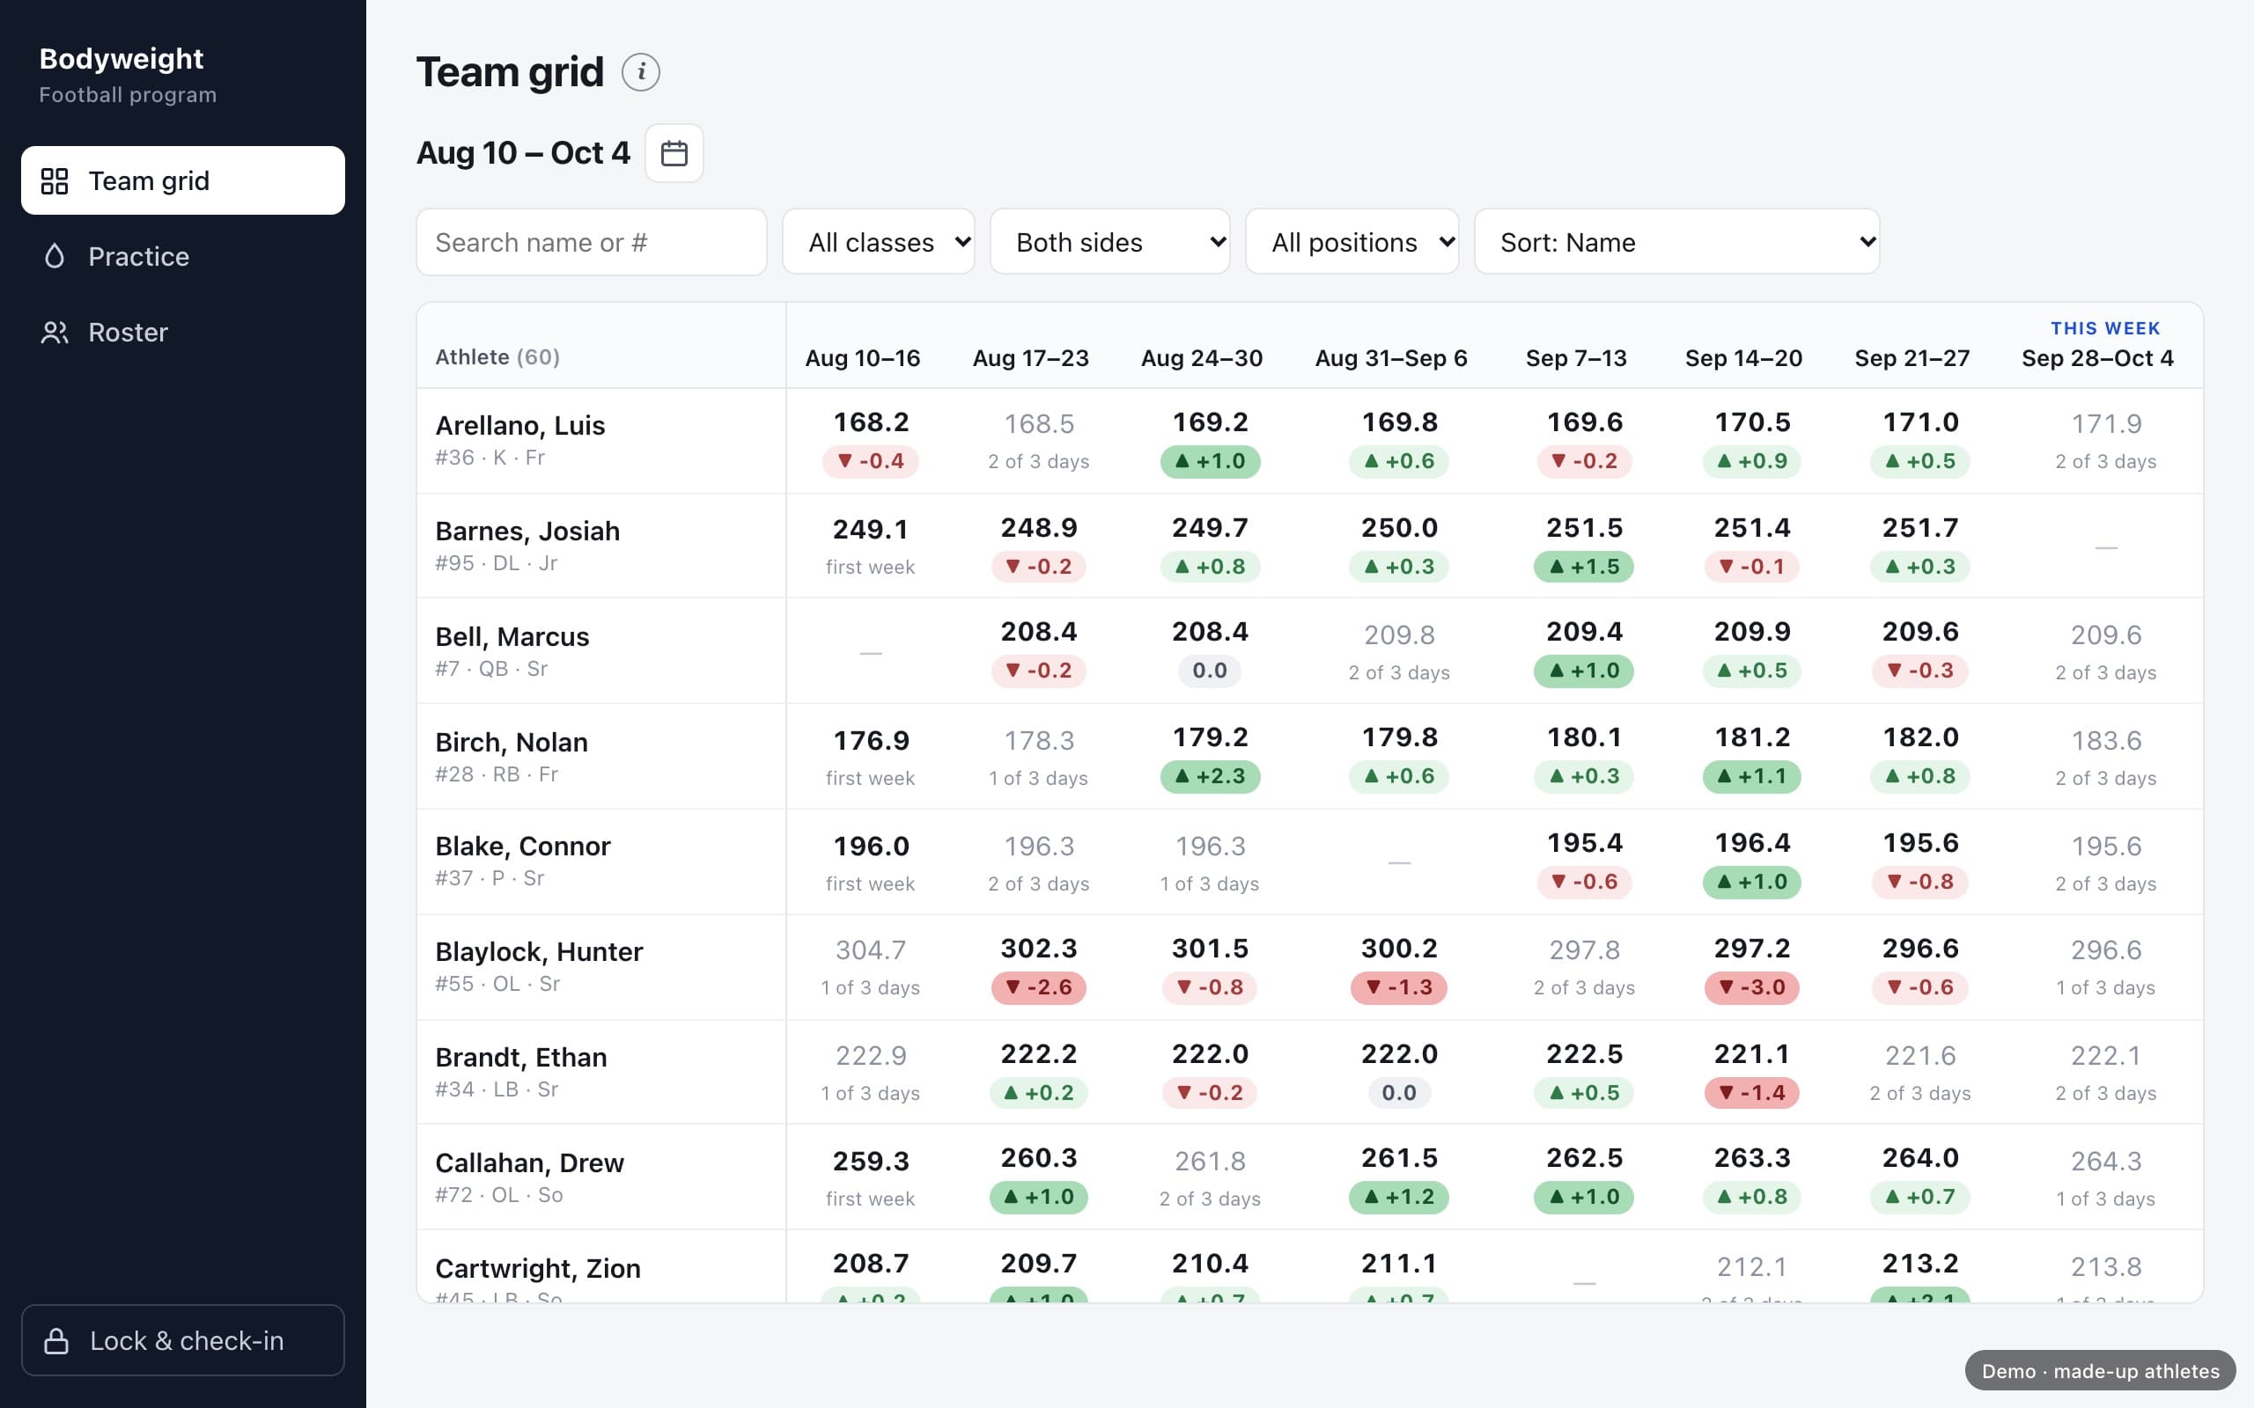Click the Practice droplet icon
2254x1408 pixels.
55,256
